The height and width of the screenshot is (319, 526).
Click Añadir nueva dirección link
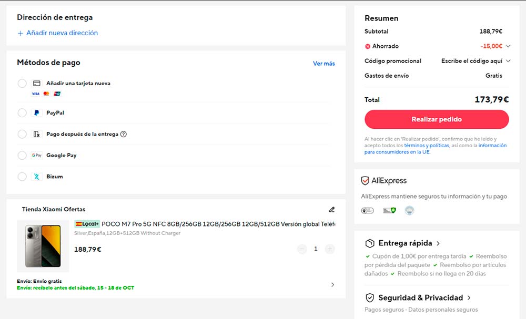(58, 33)
